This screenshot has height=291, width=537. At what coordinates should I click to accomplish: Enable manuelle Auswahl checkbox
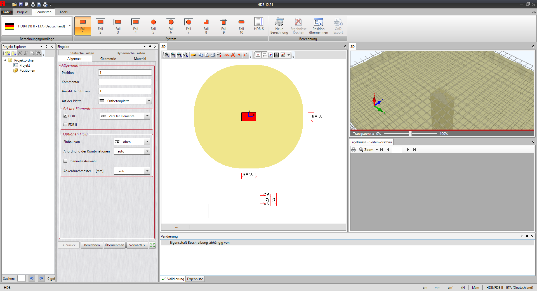[65, 161]
